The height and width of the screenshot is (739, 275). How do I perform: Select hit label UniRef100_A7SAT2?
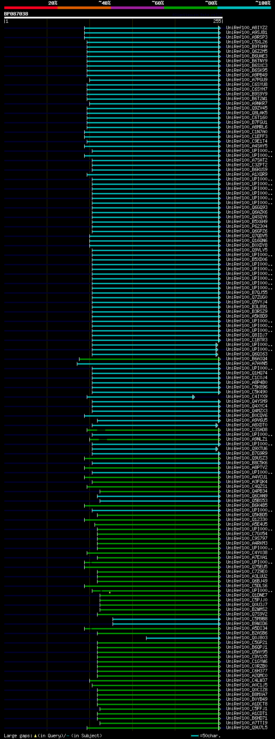[x=247, y=160]
